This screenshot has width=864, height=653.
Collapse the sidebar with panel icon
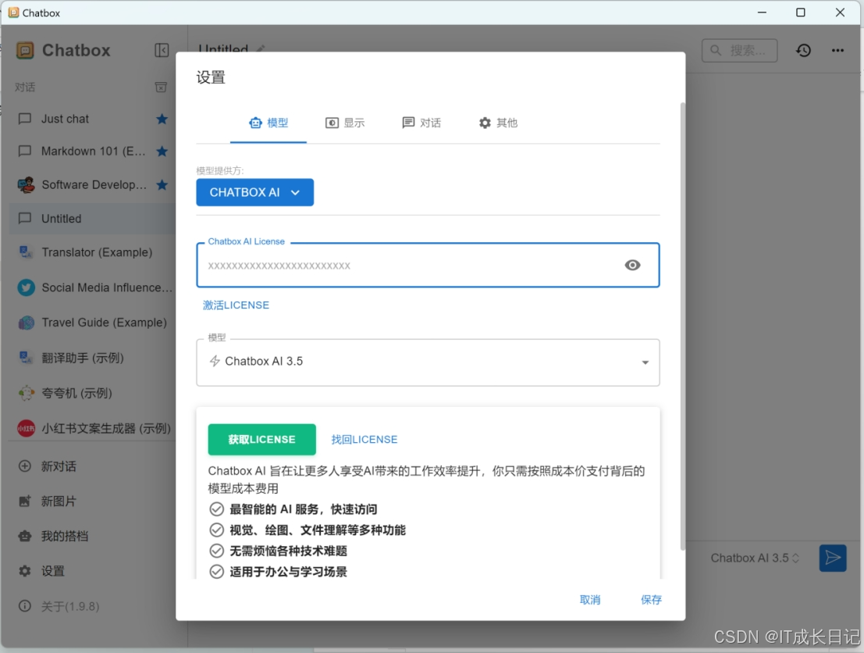[162, 50]
